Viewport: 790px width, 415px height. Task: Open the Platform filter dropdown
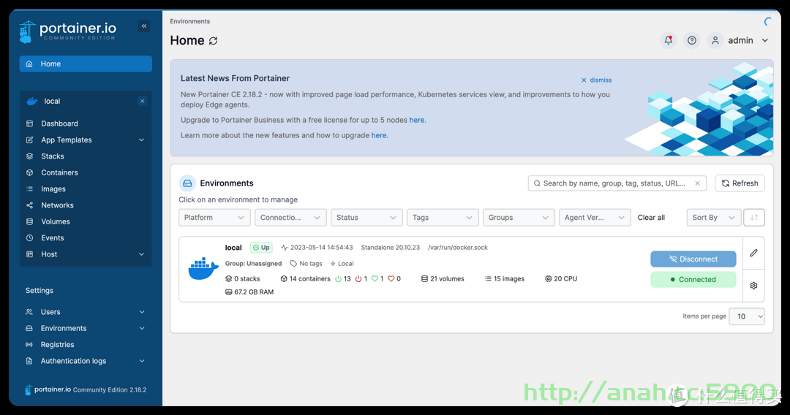click(214, 217)
